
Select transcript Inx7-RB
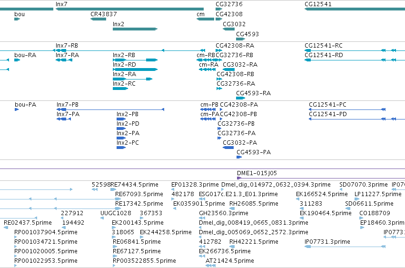pyautogui.click(x=67, y=46)
